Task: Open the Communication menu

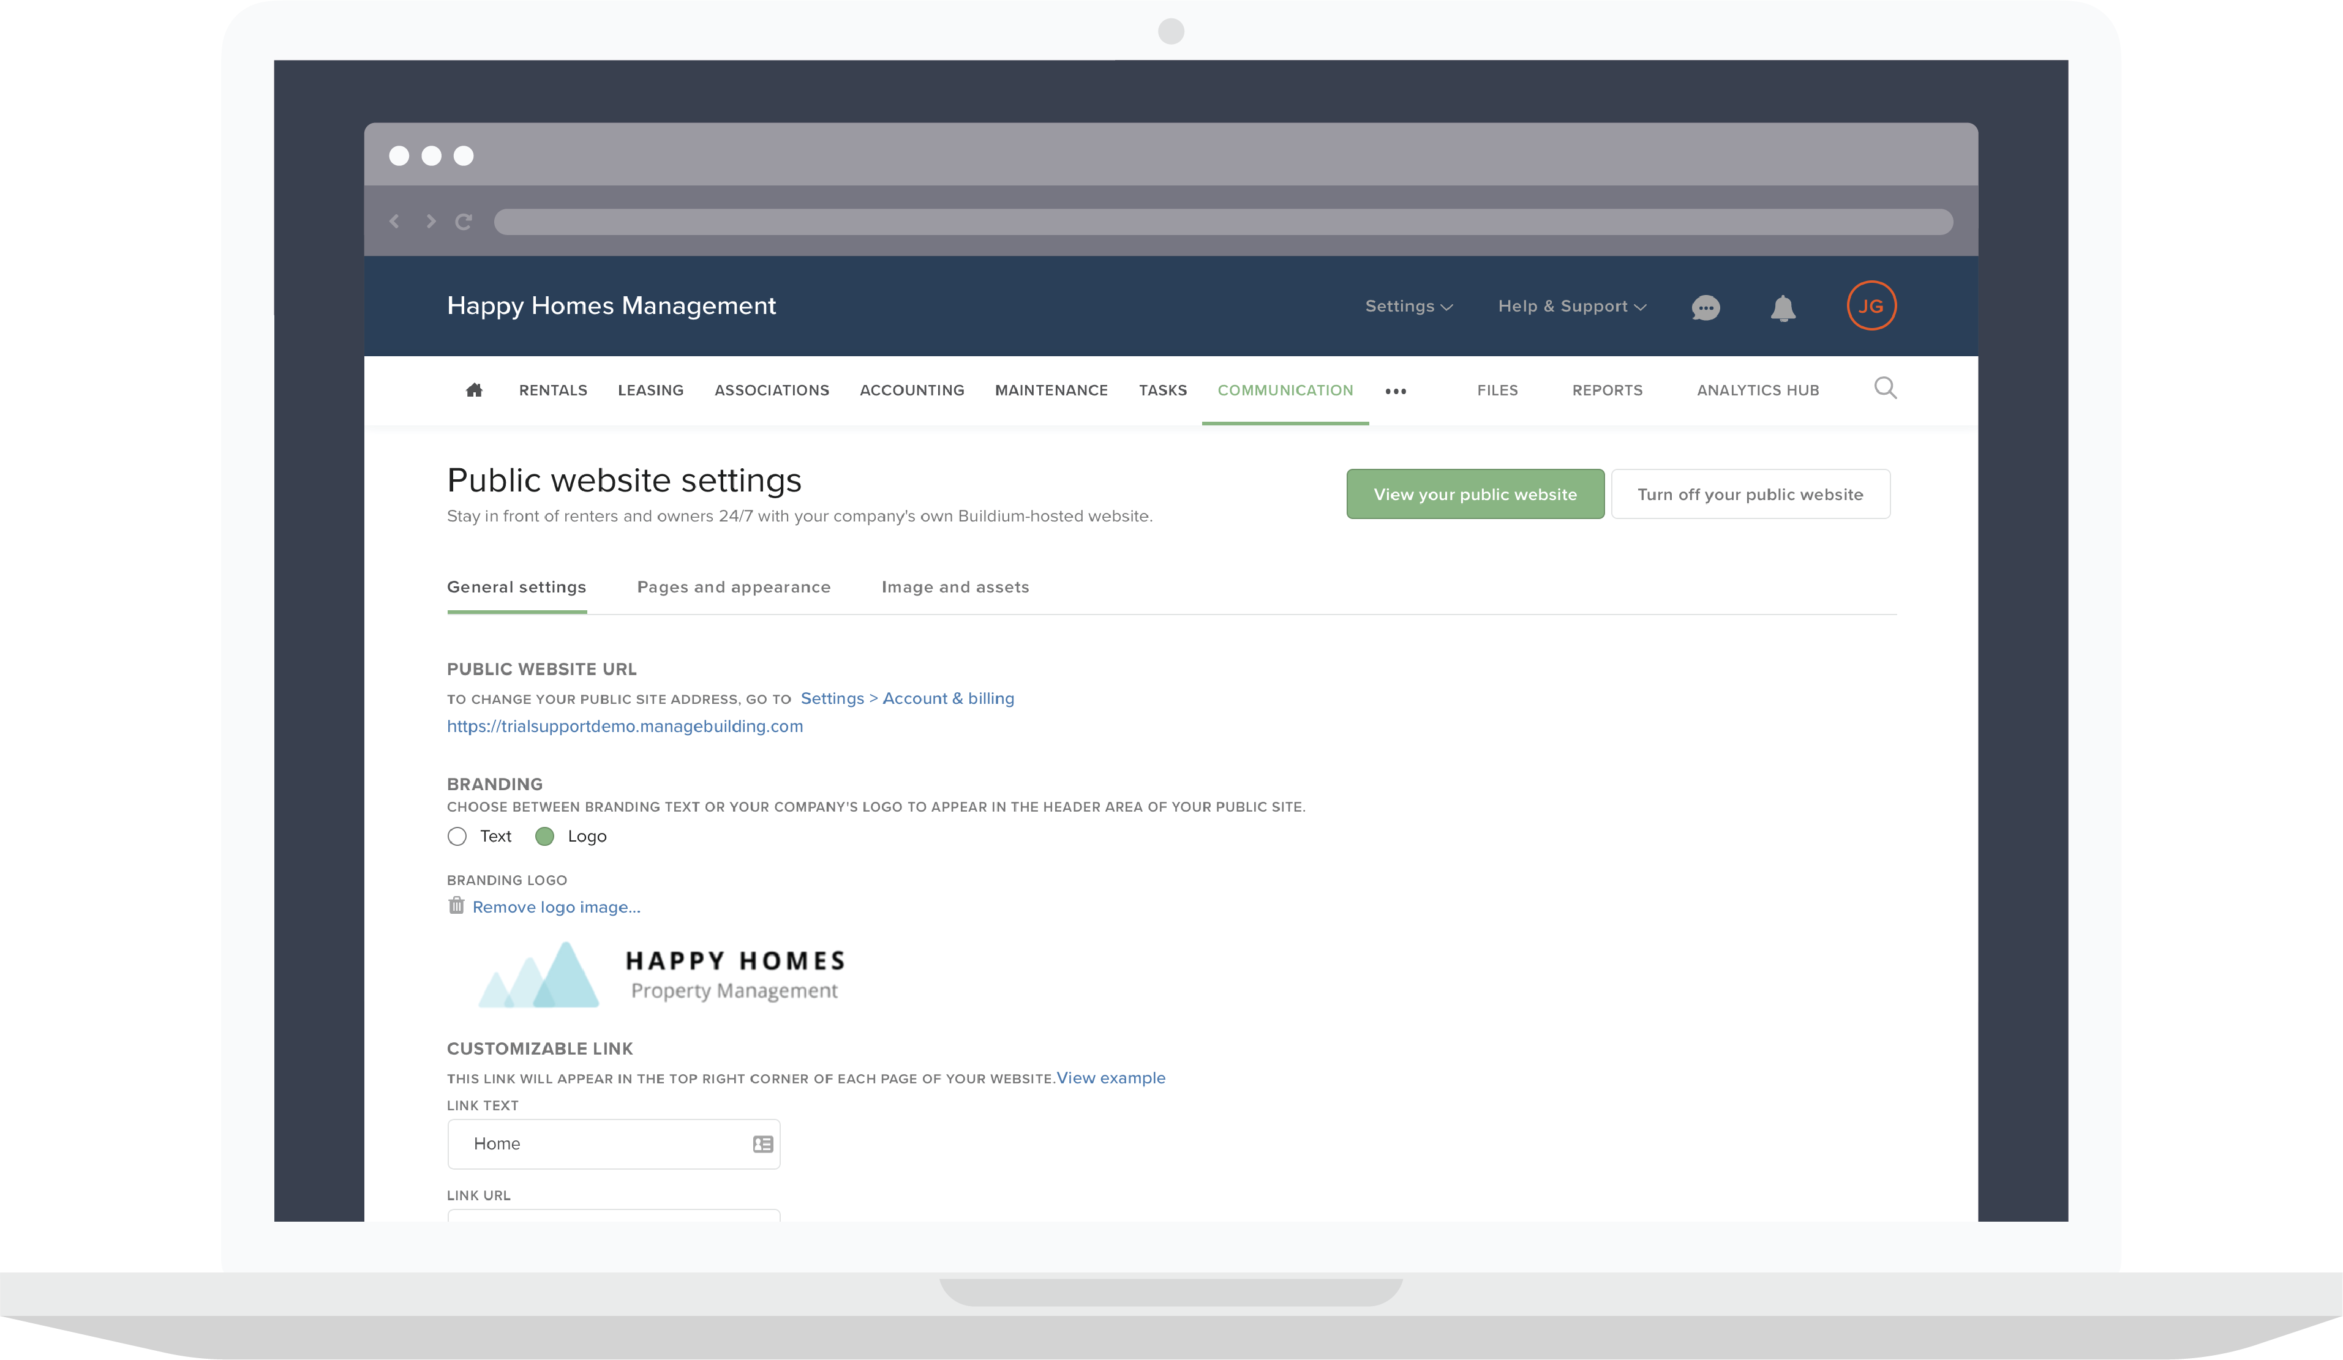Action: coord(1285,390)
